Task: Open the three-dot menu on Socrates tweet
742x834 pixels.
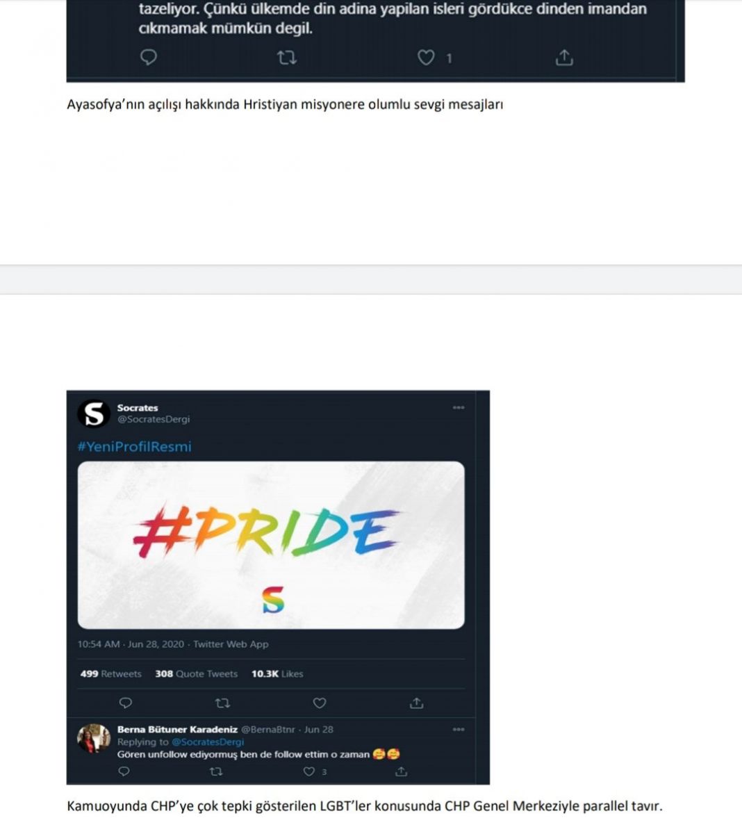Action: pos(459,407)
